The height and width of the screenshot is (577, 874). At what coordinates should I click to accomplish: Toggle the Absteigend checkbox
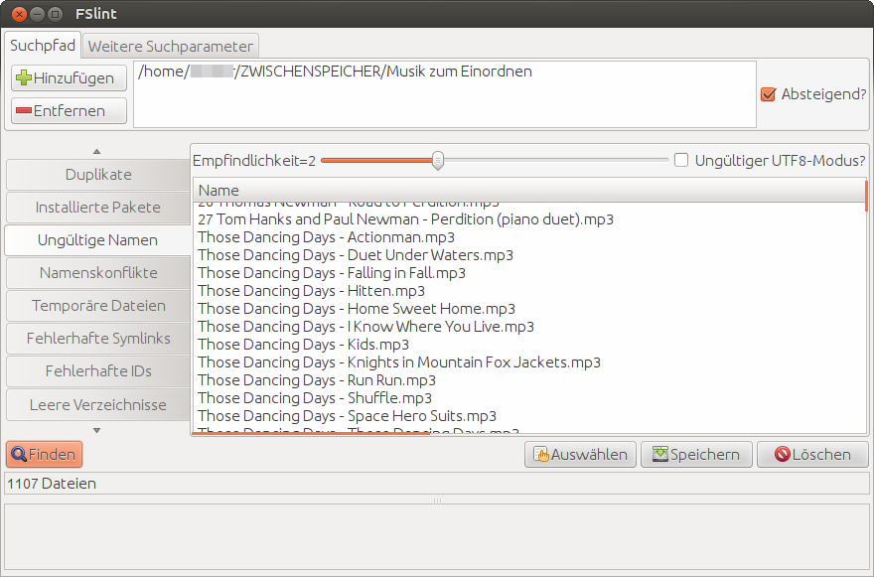(768, 94)
